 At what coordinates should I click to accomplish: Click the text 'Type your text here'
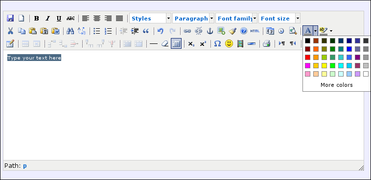[x=34, y=58]
